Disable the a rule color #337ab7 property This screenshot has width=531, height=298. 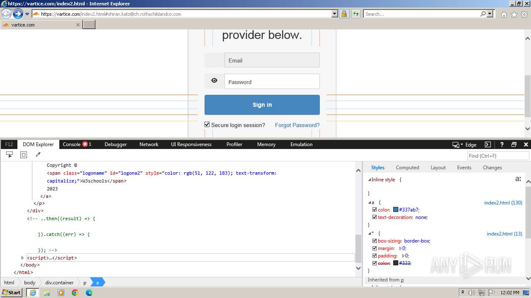coord(375,210)
